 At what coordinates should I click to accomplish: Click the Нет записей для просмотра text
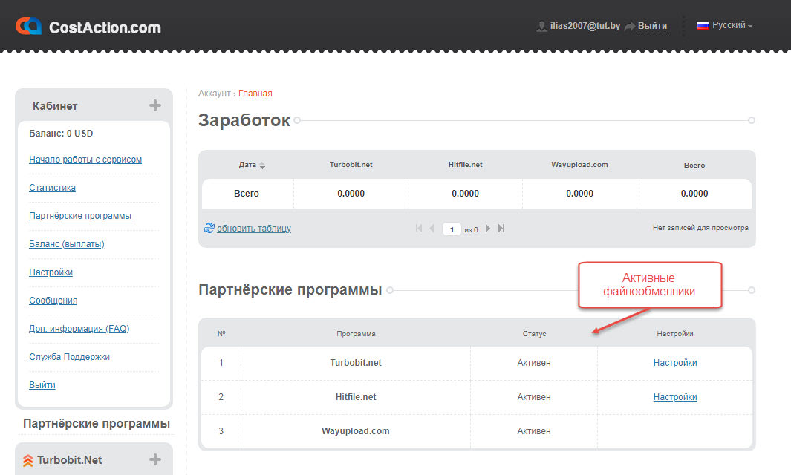[700, 228]
